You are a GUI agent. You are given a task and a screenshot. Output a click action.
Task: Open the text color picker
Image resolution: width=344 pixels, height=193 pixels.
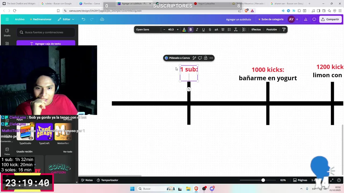(x=184, y=29)
